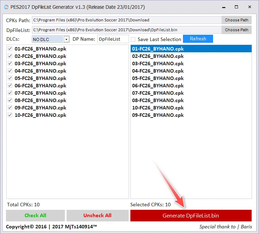Enable Save Last Selection checkbox
Image resolution: width=259 pixels, height=234 pixels.
click(x=133, y=39)
